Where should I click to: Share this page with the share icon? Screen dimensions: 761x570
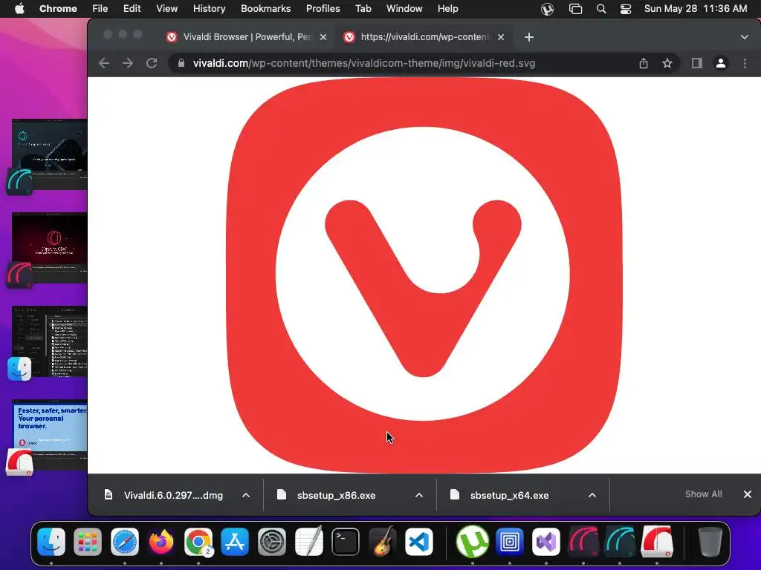click(644, 63)
